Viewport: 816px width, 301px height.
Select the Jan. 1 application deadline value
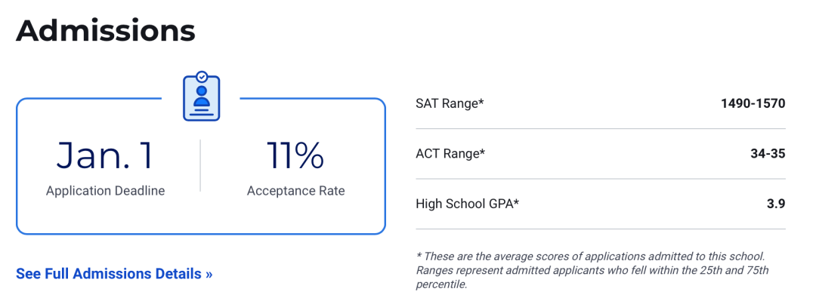[x=105, y=155]
